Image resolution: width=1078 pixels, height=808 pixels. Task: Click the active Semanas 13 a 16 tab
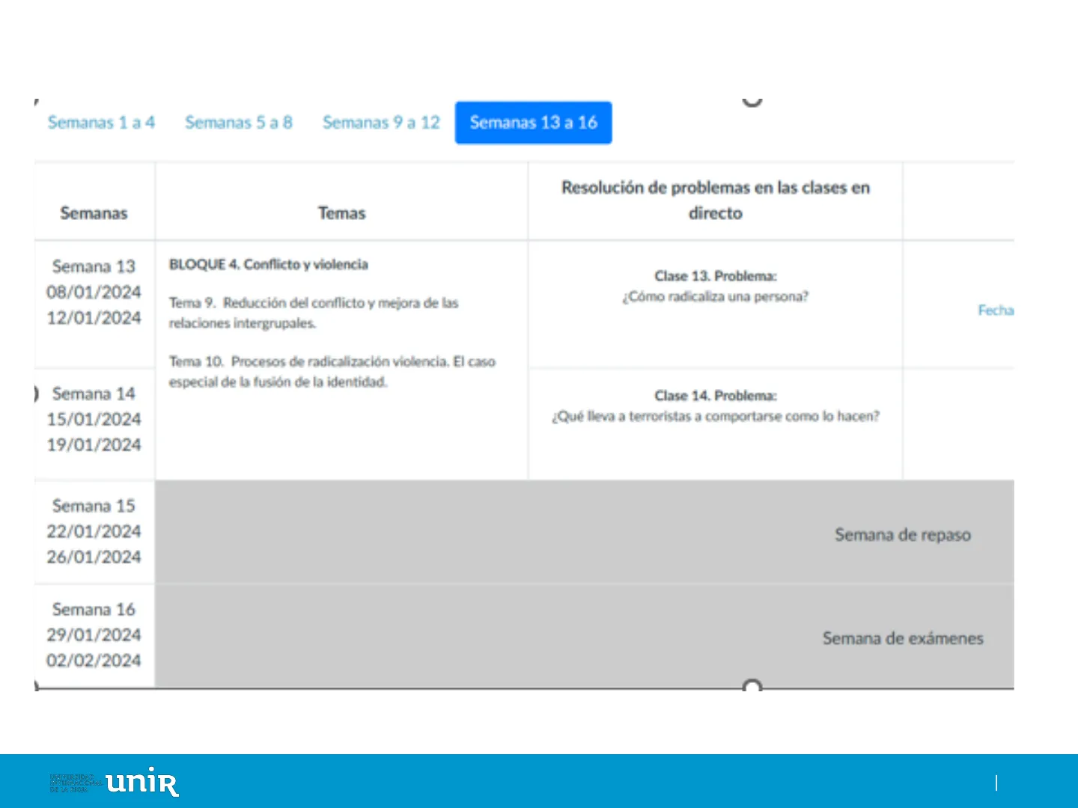pyautogui.click(x=533, y=123)
